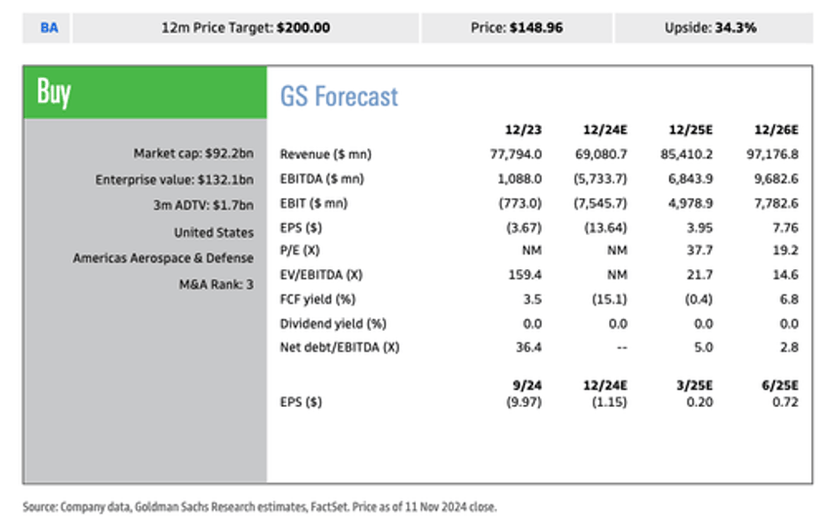Image resolution: width=828 pixels, height=519 pixels.
Task: Select annual EPS value (3.67)
Action: pyautogui.click(x=523, y=228)
